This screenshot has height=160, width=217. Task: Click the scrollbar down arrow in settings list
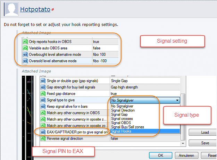tap(183, 144)
